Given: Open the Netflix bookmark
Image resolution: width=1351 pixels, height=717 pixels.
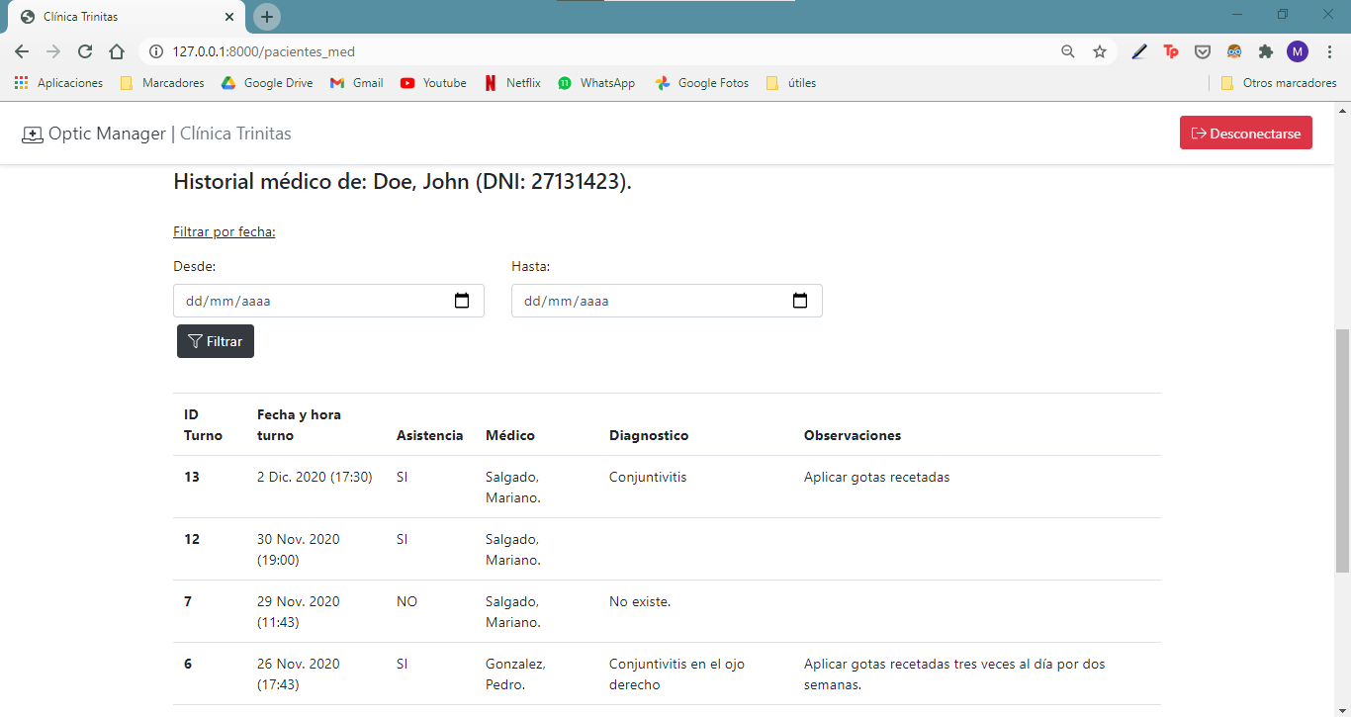Looking at the screenshot, I should click(512, 83).
